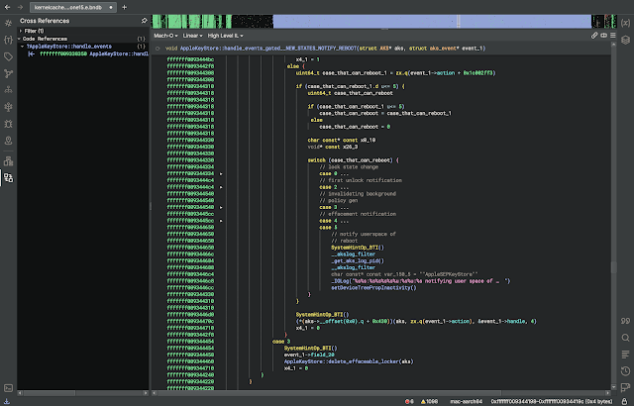Open the Tags sidebar panel
The image size is (634, 406).
(x=8, y=56)
